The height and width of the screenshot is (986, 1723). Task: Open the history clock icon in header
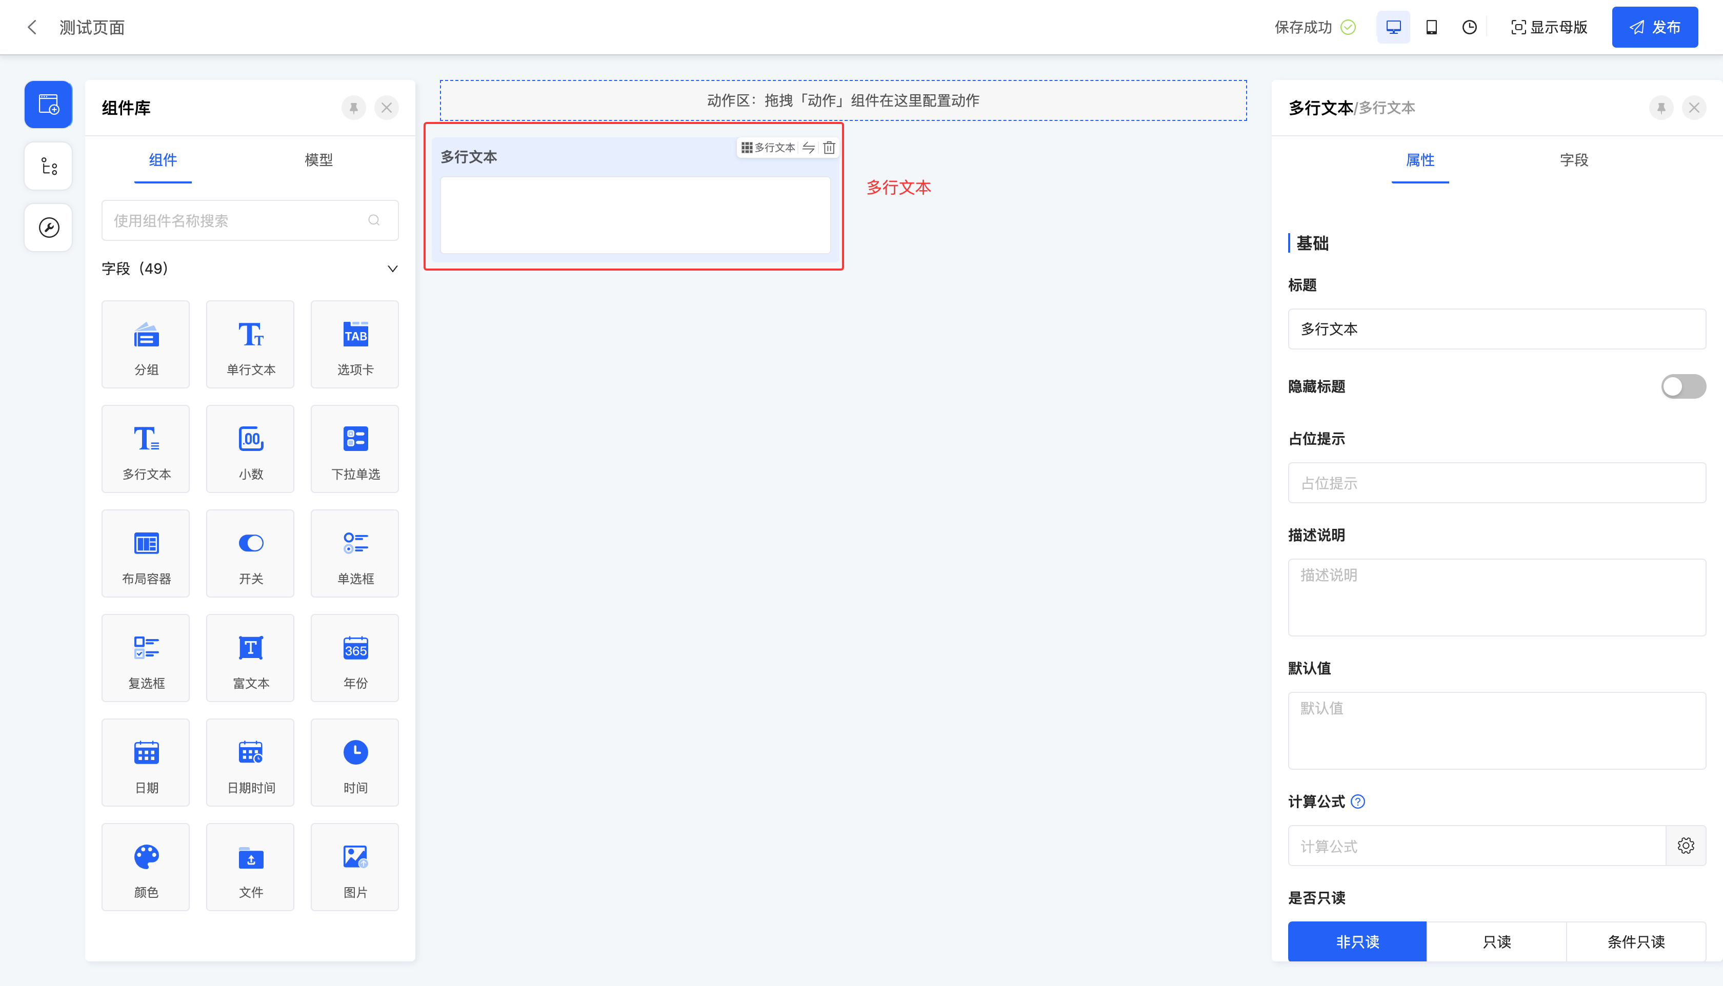1469,27
